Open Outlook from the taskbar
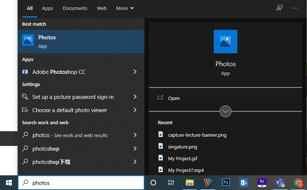 pos(244,183)
